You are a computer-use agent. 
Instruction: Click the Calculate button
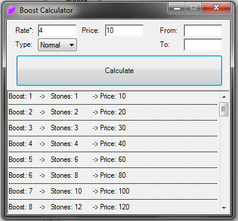pos(119,71)
